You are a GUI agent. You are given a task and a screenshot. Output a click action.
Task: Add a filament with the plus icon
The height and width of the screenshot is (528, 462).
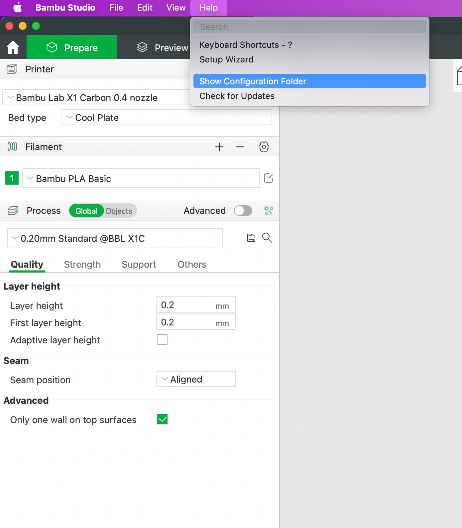coord(219,147)
